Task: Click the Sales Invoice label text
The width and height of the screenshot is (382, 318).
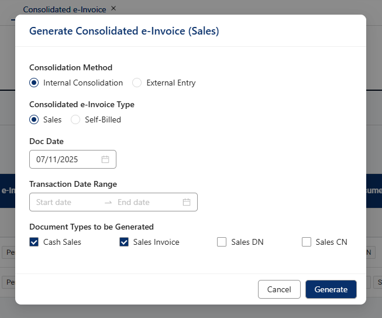Action: pyautogui.click(x=156, y=242)
